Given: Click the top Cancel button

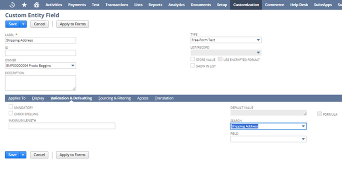Looking at the screenshot, I should click(x=40, y=24).
